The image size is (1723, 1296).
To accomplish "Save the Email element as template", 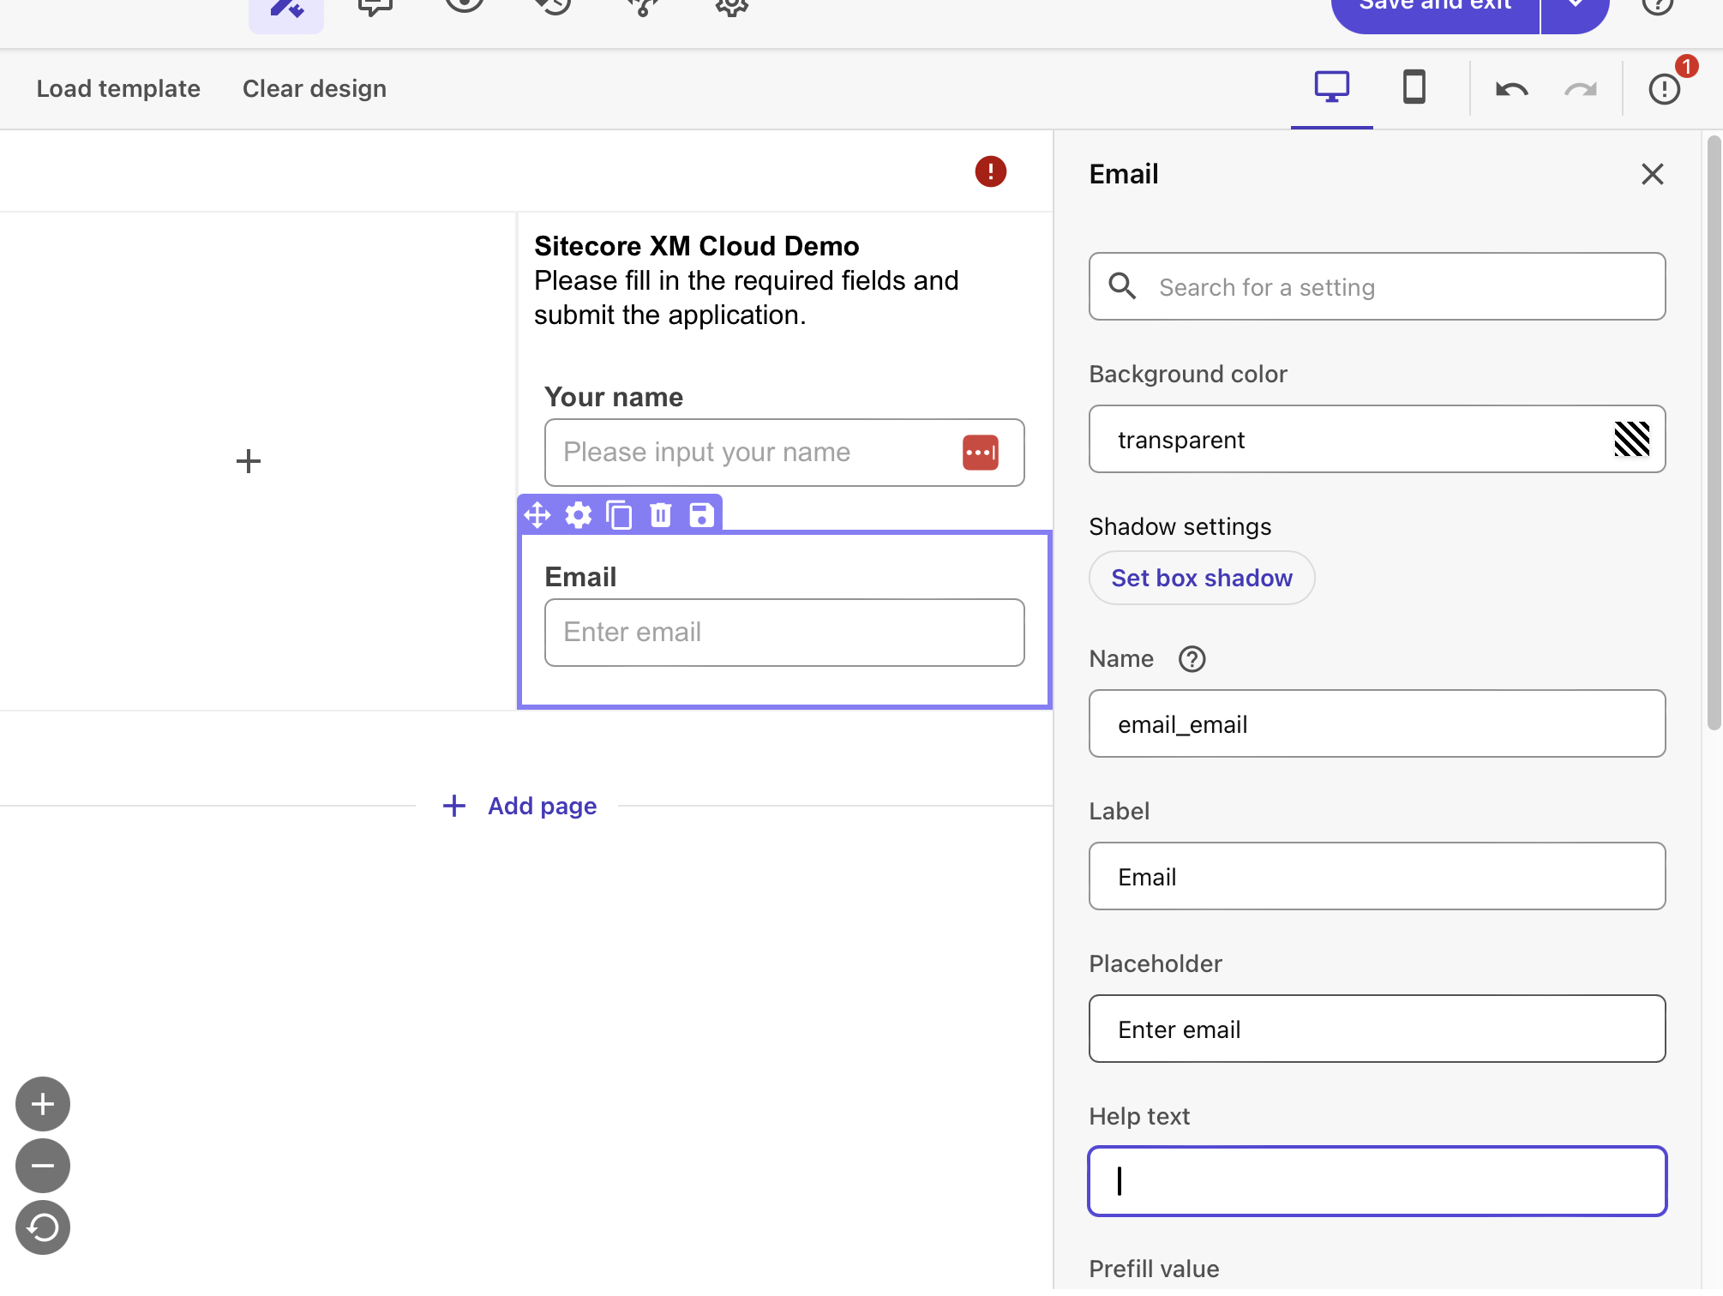I will [x=701, y=515].
